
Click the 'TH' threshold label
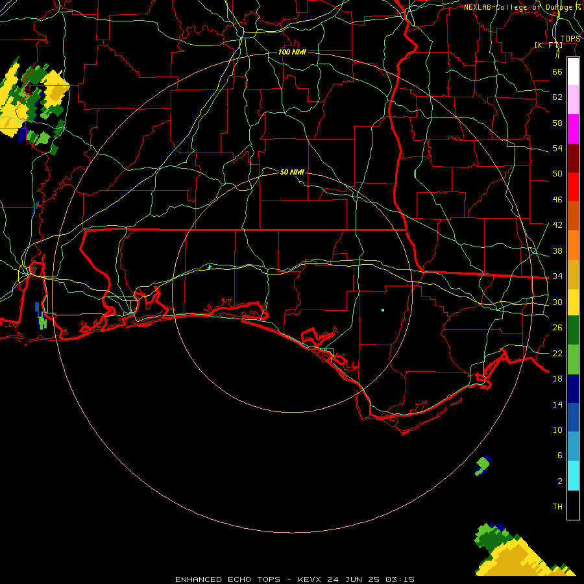557,507
